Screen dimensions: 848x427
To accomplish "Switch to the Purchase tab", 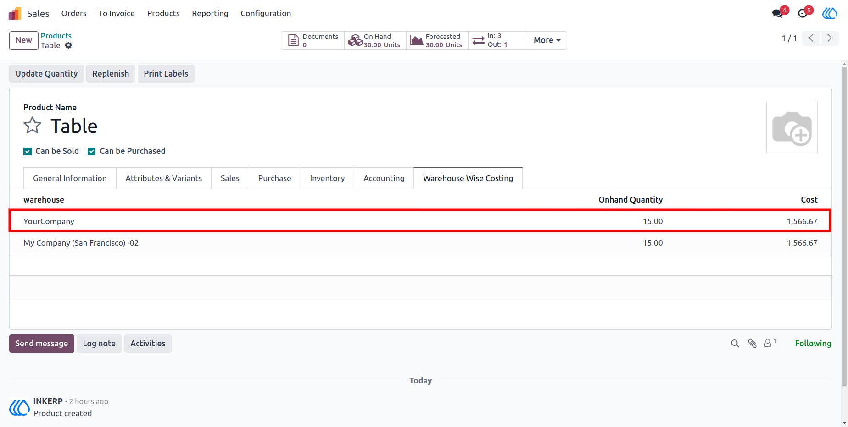I will [274, 178].
